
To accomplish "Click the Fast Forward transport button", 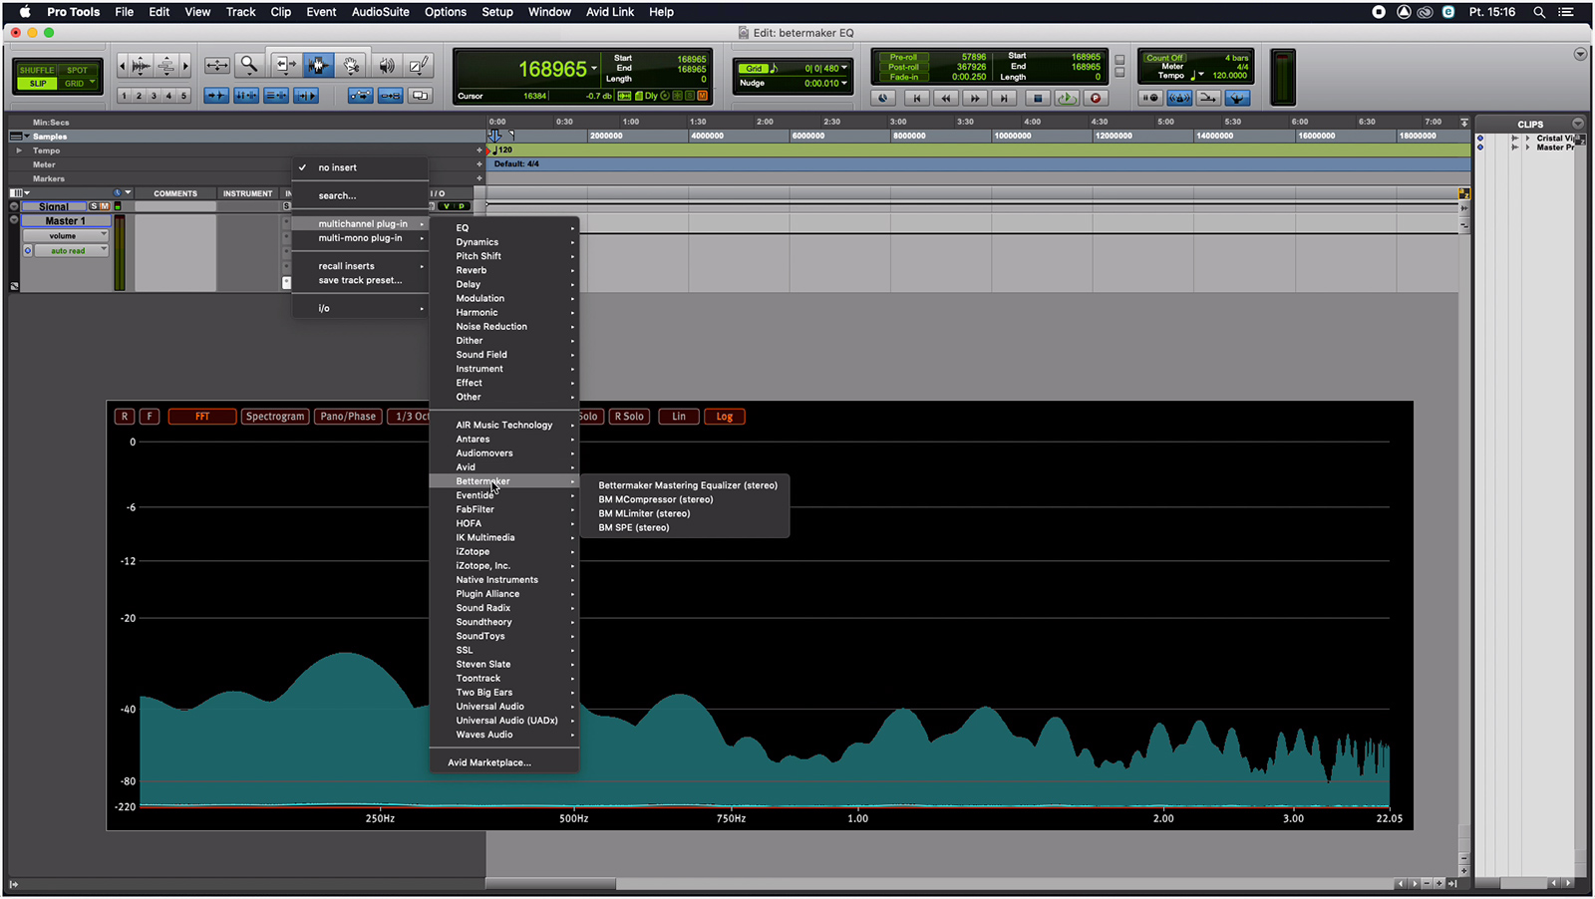I will (975, 98).
